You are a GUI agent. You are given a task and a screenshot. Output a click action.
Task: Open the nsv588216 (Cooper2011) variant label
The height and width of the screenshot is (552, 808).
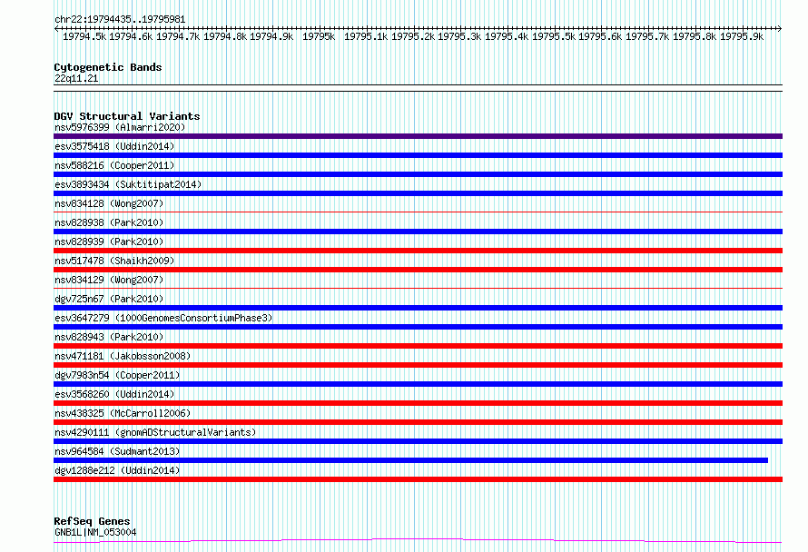click(x=114, y=165)
